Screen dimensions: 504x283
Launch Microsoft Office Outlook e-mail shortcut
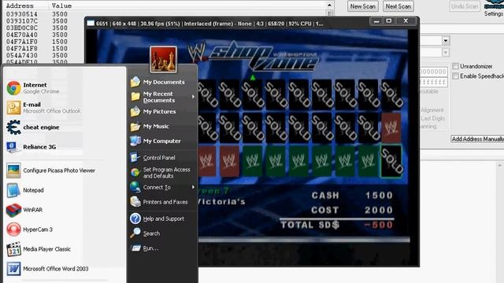[43, 108]
